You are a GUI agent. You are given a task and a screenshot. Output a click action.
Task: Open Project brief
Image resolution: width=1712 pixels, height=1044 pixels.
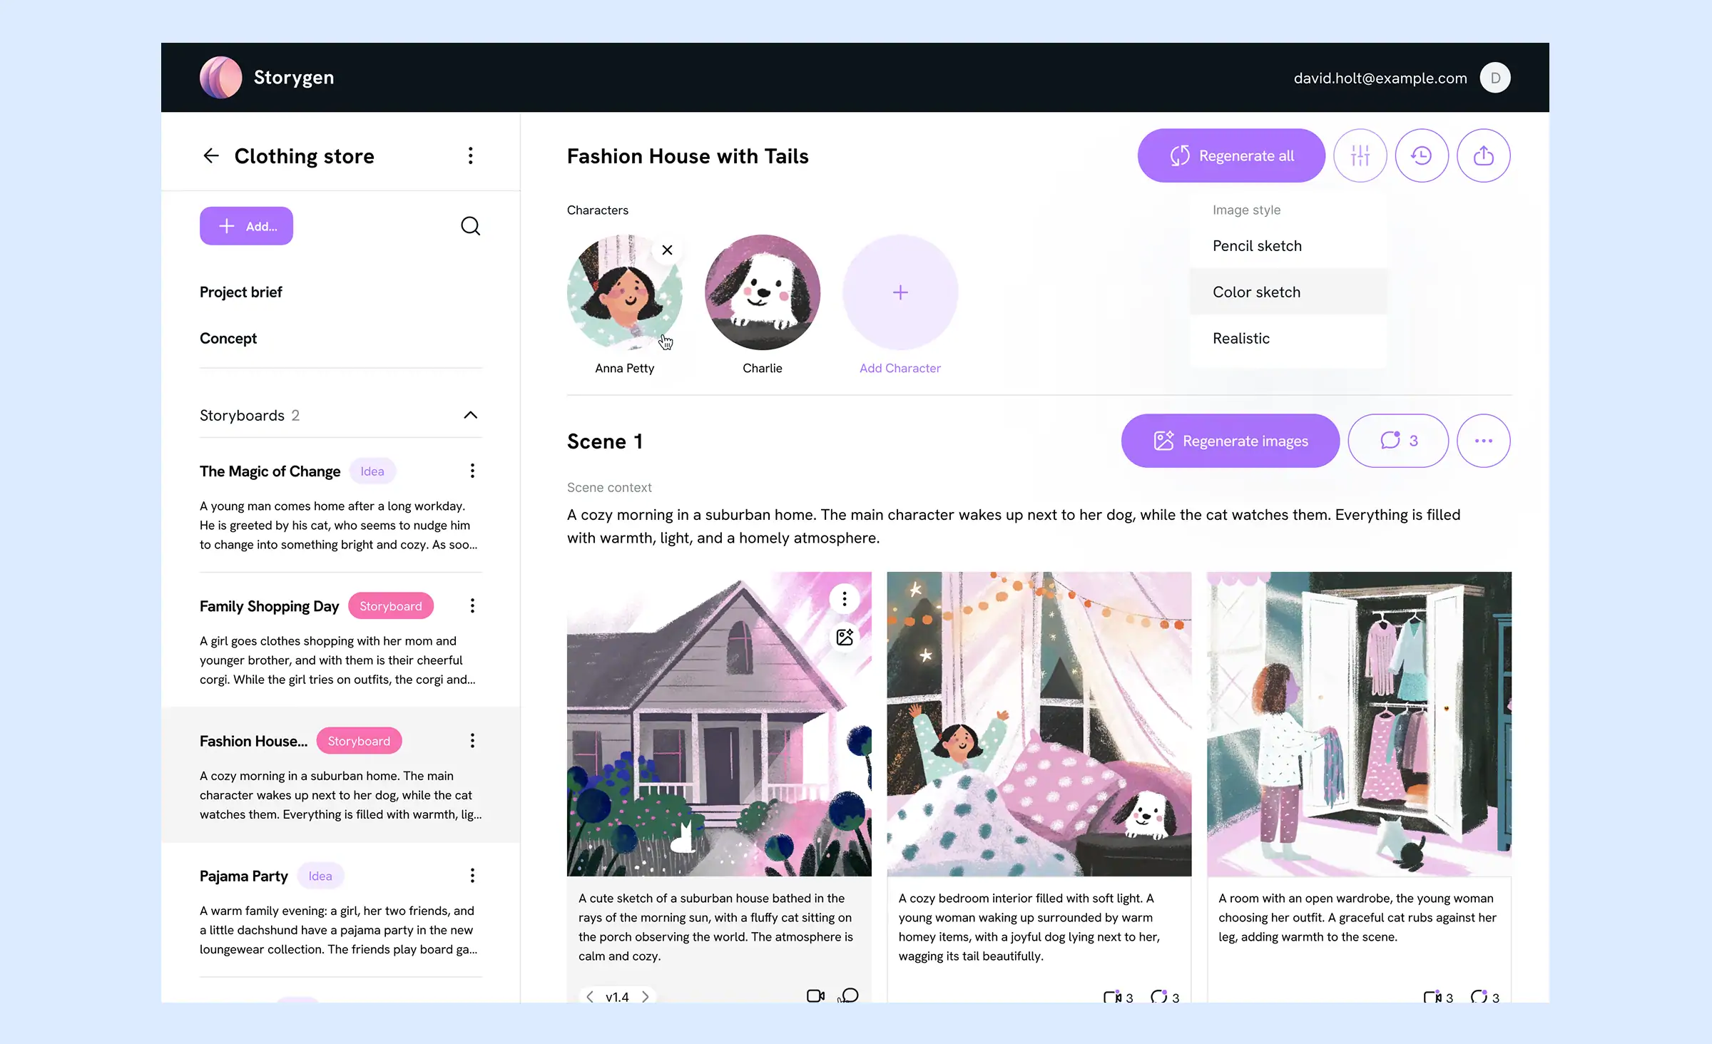pyautogui.click(x=241, y=292)
